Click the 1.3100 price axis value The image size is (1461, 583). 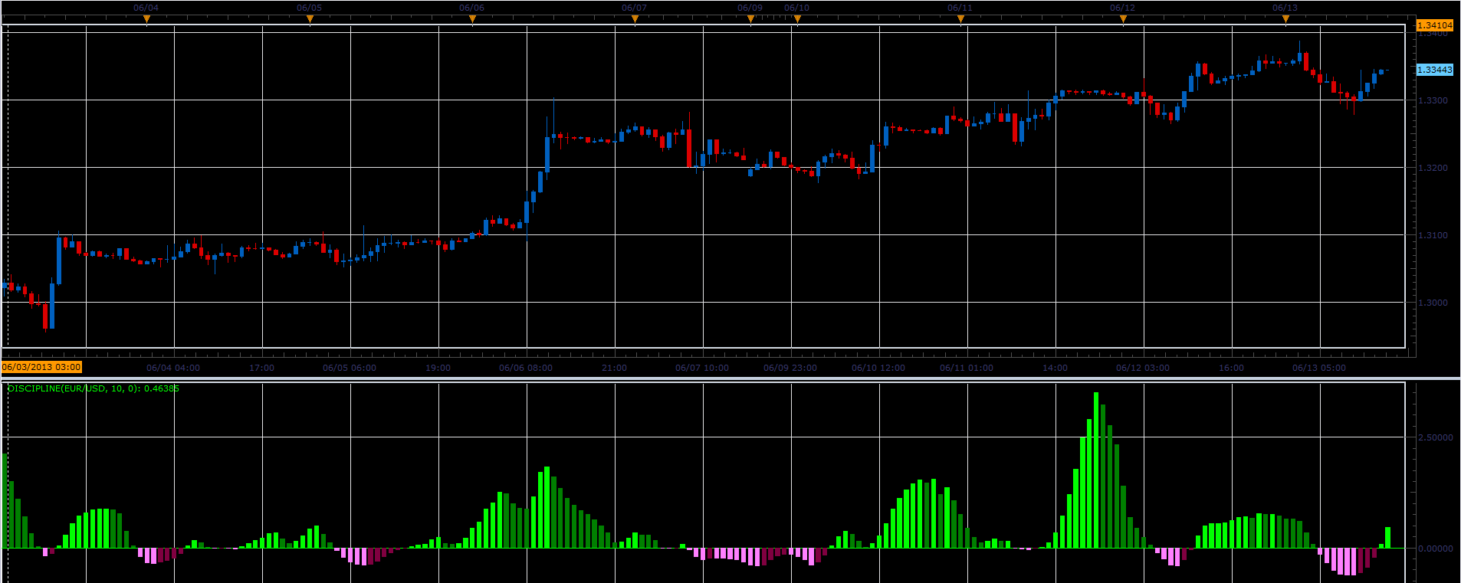pyautogui.click(x=1433, y=235)
